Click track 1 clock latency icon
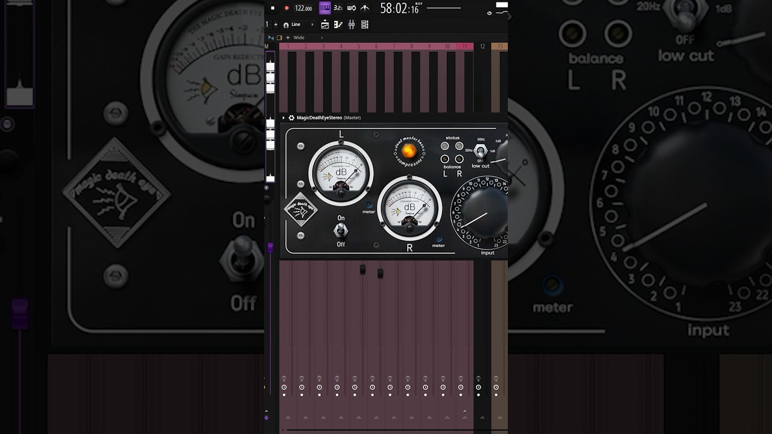 point(284,388)
